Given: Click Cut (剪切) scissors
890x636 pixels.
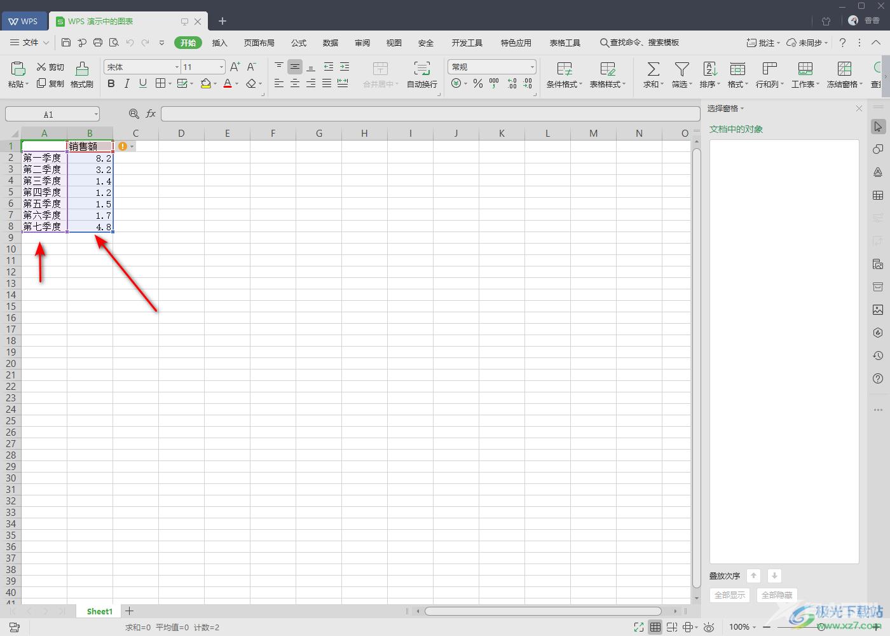Looking at the screenshot, I should click(50, 67).
